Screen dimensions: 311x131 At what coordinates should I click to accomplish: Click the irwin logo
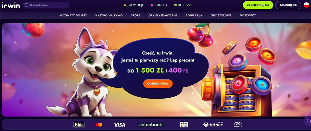(11, 5)
